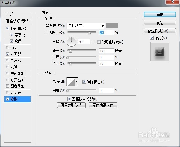180x147 pixels.
Task: Enable the 内发光 checkbox
Action: pos(8,60)
